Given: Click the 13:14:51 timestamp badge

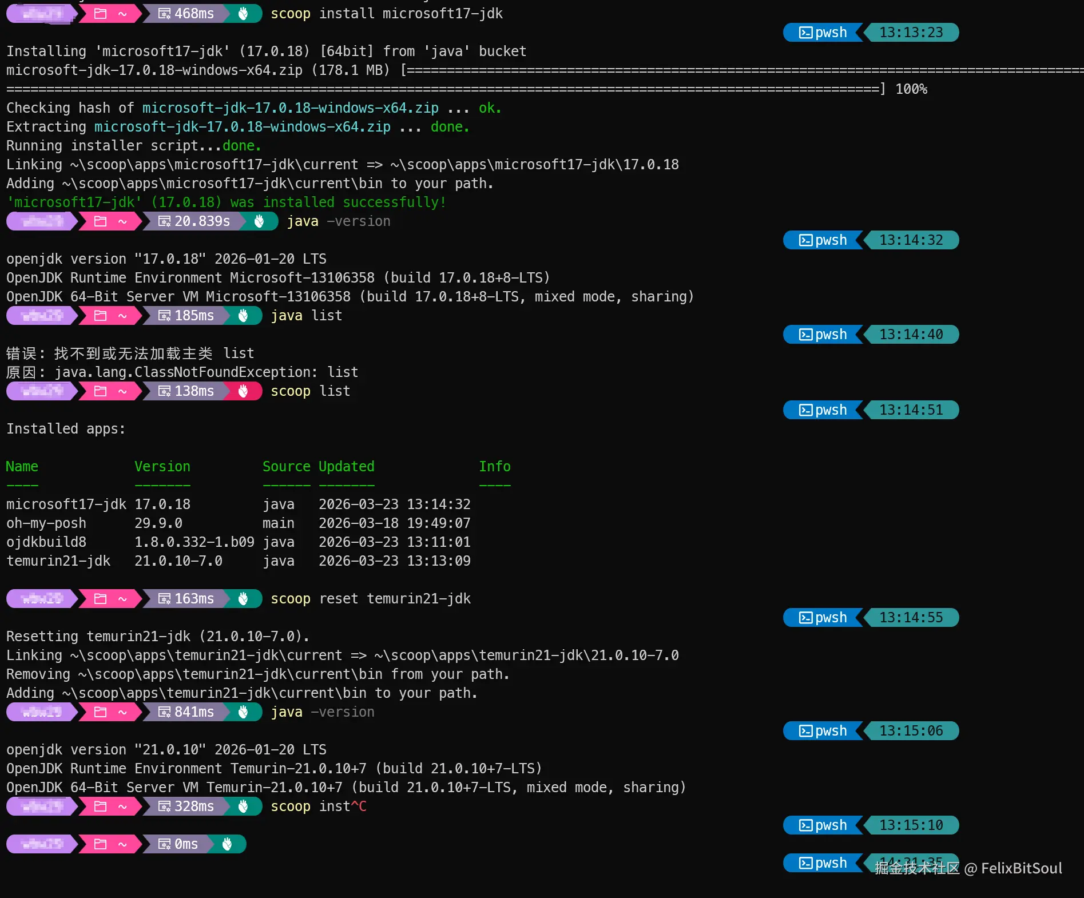Looking at the screenshot, I should [x=911, y=410].
